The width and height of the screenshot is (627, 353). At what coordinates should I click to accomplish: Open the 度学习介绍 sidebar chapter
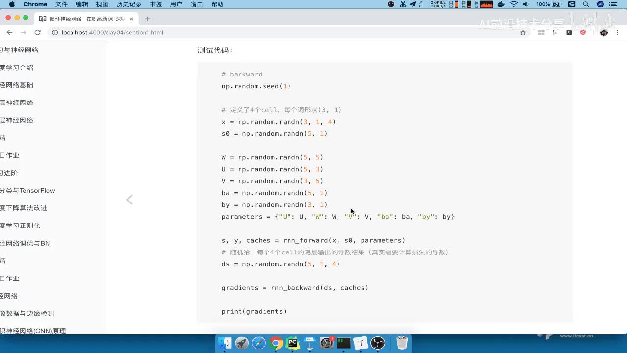tap(17, 68)
